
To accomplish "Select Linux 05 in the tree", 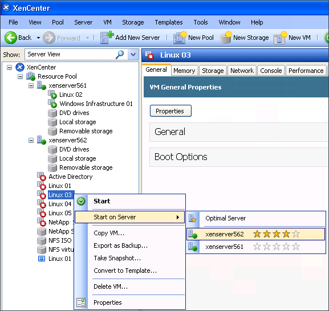I will (60, 213).
